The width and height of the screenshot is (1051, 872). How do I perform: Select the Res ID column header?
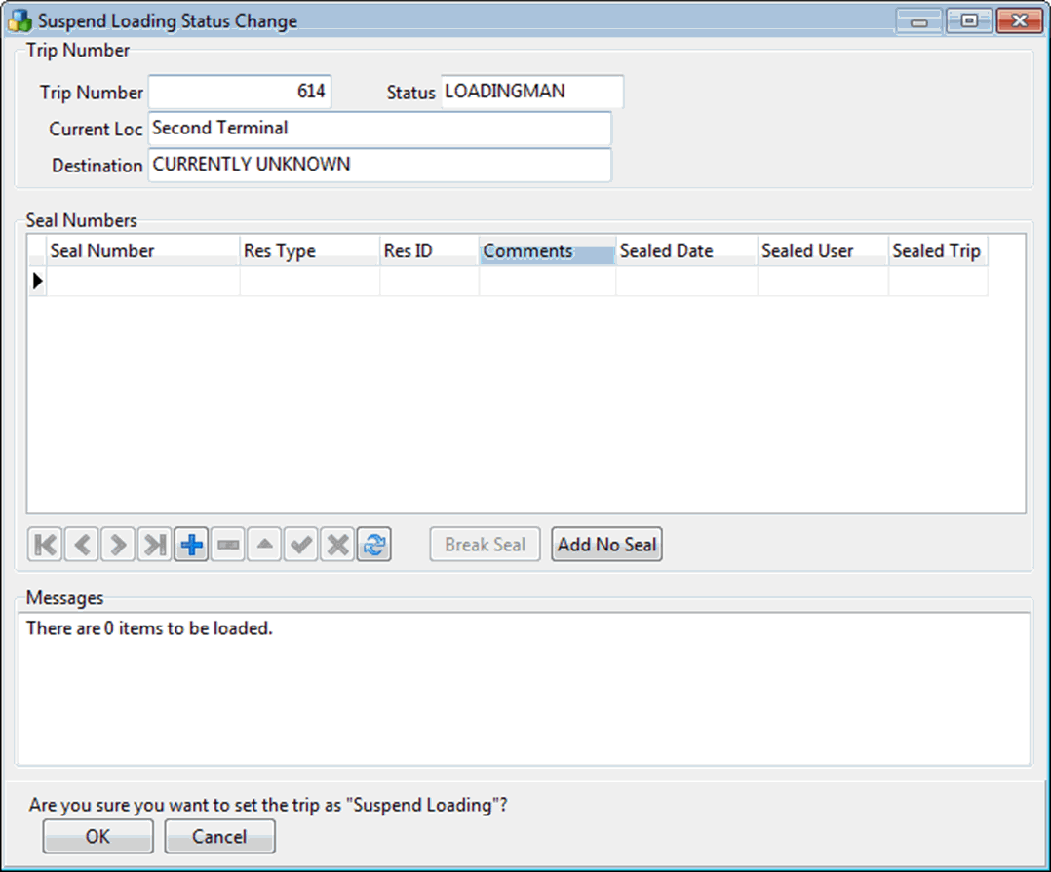(x=429, y=250)
